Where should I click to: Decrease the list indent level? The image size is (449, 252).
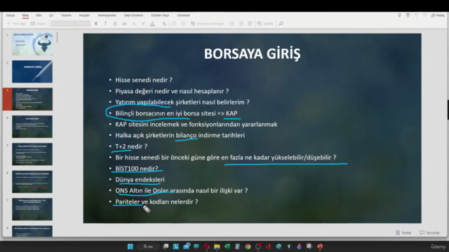(232, 23)
